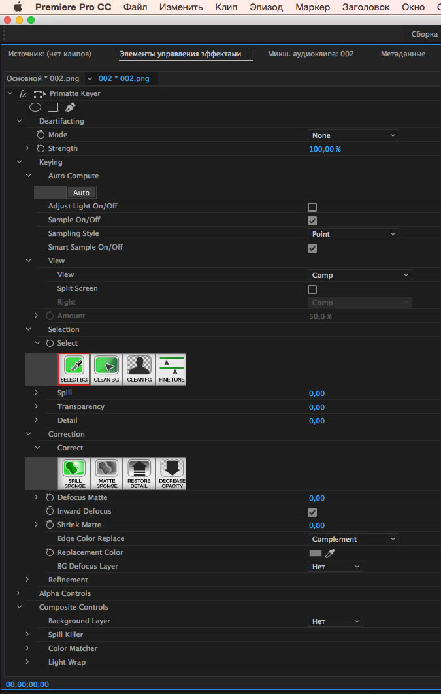Image resolution: width=441 pixels, height=694 pixels.
Task: Click the timecode 00;00;00;00
Action: [x=27, y=684]
